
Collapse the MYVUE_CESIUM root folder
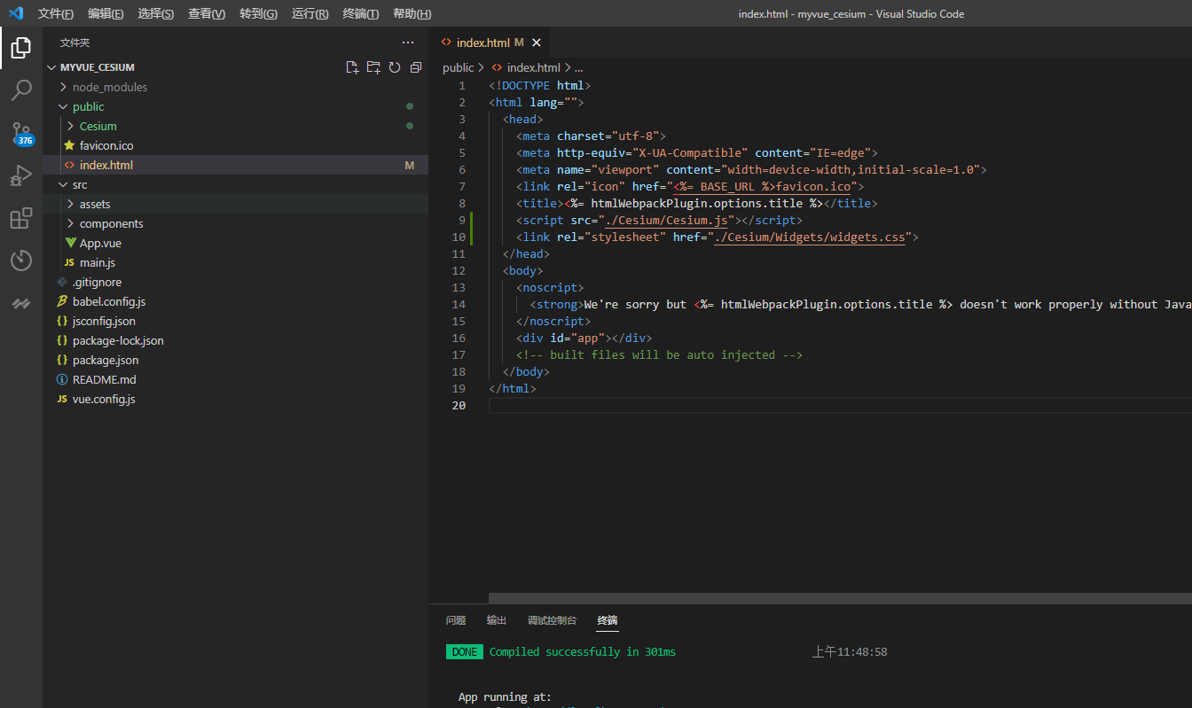(51, 67)
